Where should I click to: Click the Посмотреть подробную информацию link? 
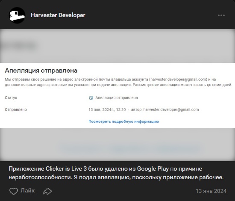[x=123, y=121]
